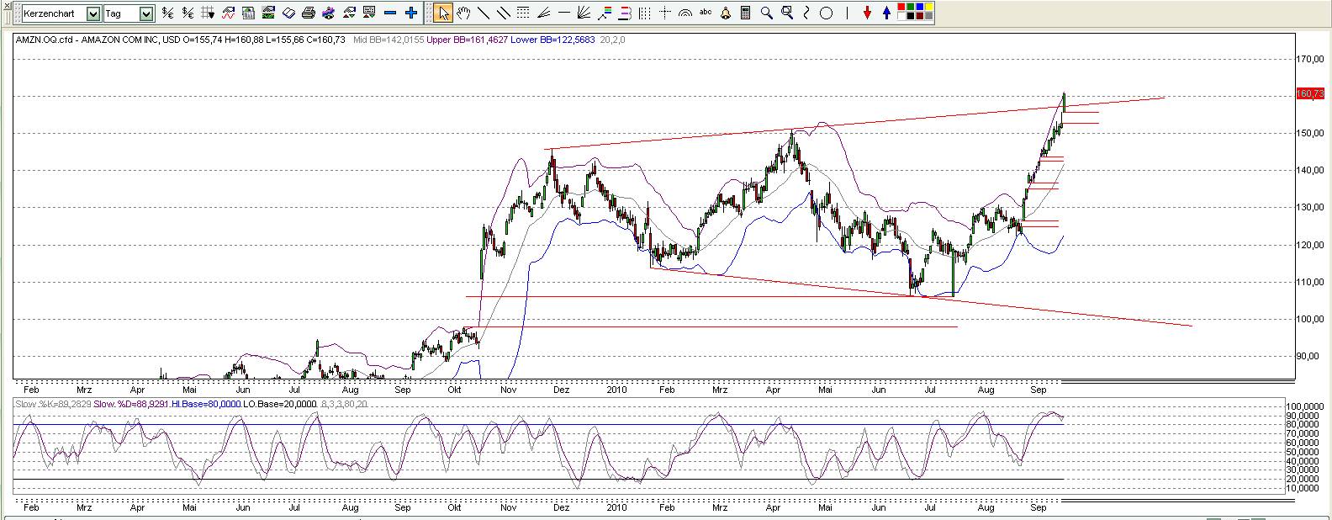Print the chart with printer icon
1332x520 pixels.
pos(308,13)
